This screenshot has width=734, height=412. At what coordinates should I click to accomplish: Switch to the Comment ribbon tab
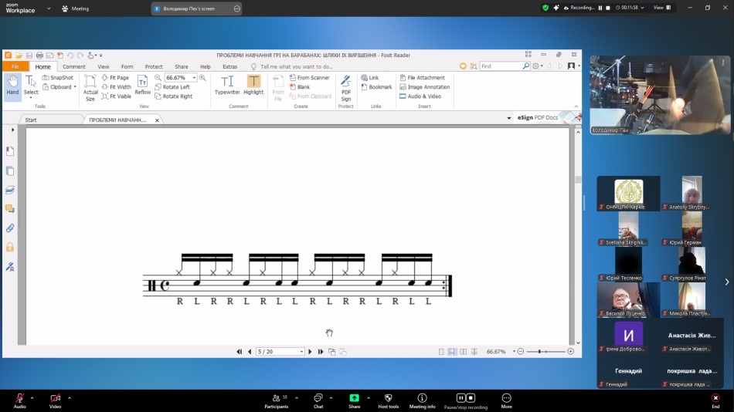point(74,67)
